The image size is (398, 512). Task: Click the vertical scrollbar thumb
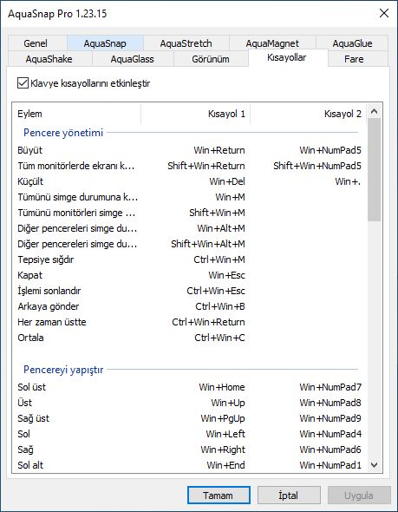coord(375,170)
